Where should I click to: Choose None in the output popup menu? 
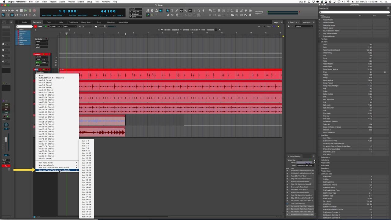(x=57, y=75)
